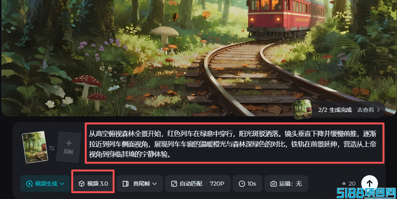Click the swap arrows between first and last frame
The height and width of the screenshot is (199, 397).
pos(52,148)
